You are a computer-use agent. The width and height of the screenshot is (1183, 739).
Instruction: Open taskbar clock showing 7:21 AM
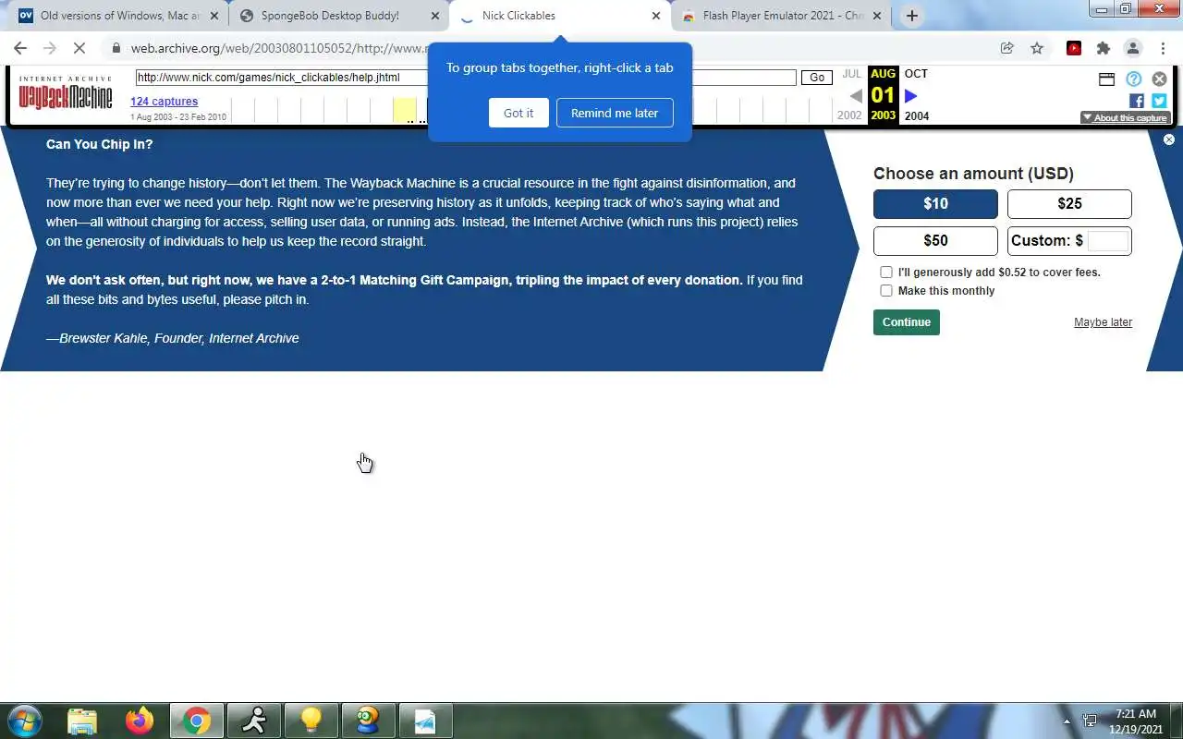click(1136, 721)
